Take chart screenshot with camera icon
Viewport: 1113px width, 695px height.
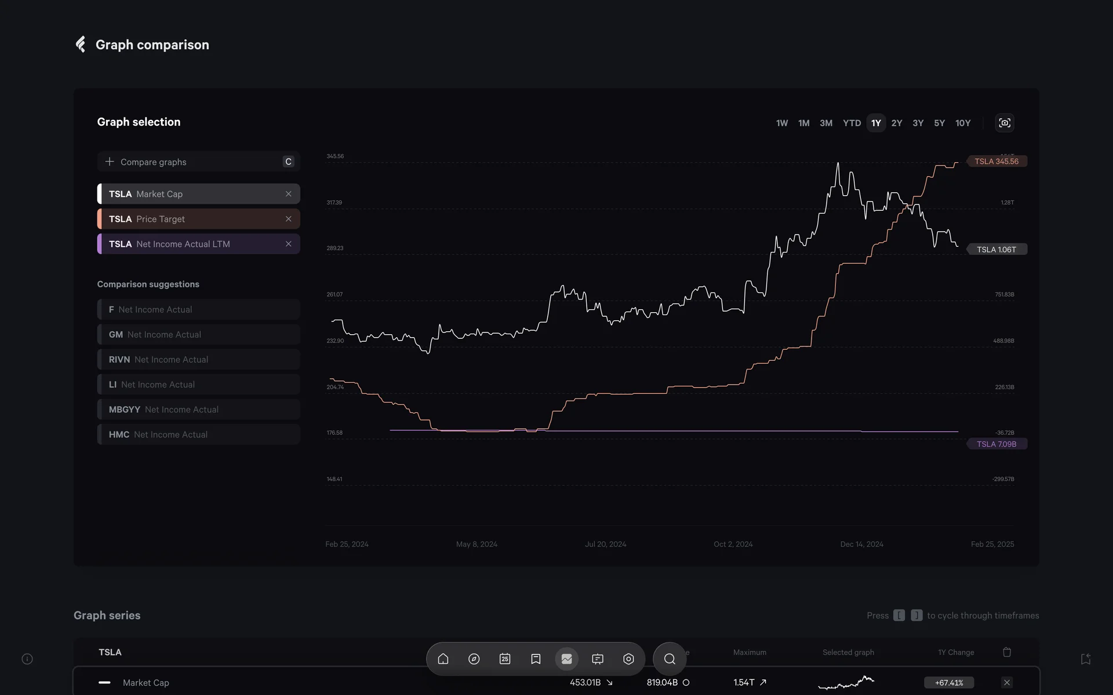click(x=1005, y=123)
